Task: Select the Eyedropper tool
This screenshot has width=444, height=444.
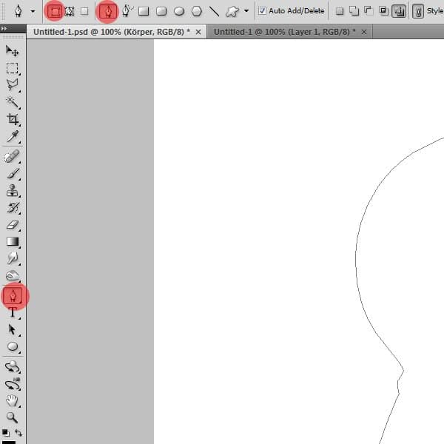Action: pos(12,136)
